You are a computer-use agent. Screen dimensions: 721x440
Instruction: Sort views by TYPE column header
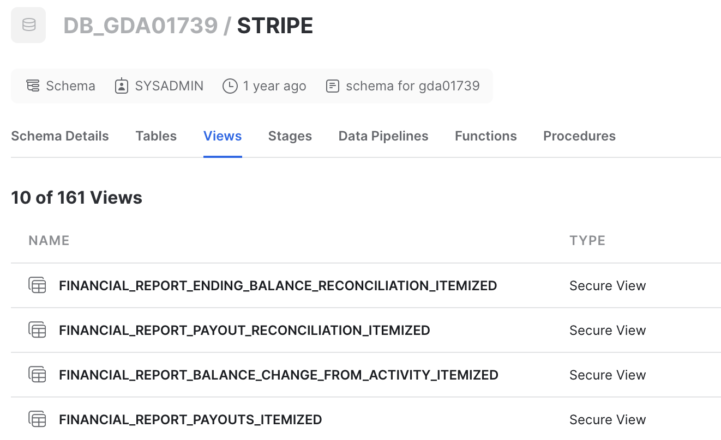[587, 241]
